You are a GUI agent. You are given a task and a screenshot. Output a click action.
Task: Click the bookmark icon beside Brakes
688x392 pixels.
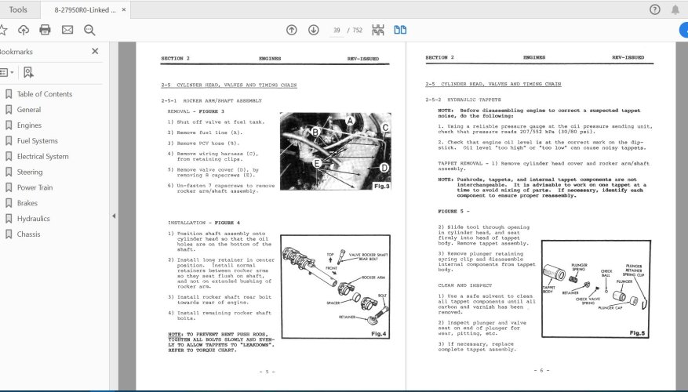[9, 203]
